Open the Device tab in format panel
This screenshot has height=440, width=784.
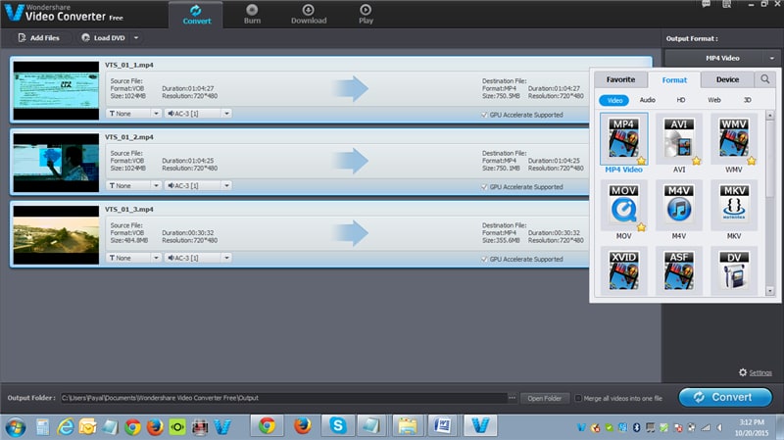[727, 79]
